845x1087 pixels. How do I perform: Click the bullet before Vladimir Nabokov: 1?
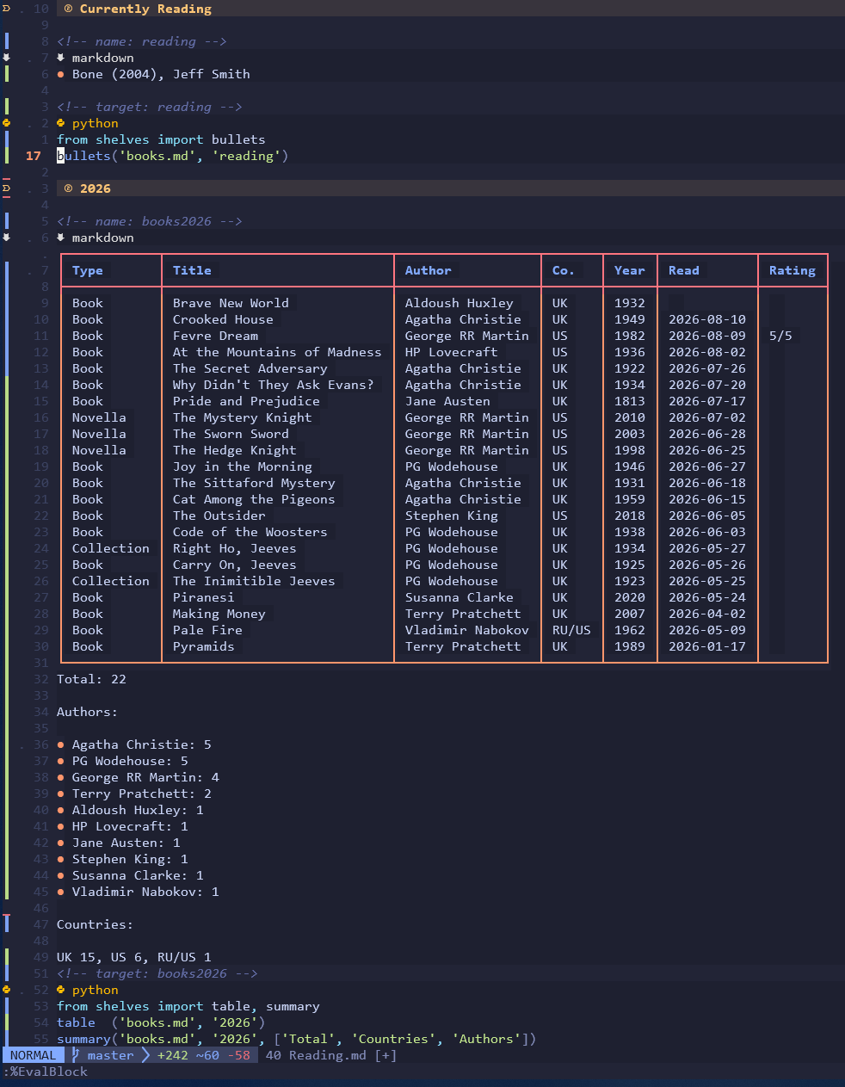pyautogui.click(x=60, y=892)
